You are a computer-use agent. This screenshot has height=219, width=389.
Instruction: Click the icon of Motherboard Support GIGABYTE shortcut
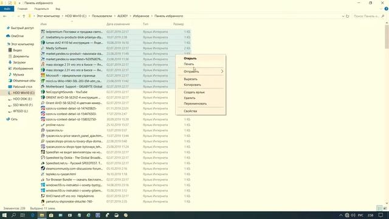pos(43,86)
